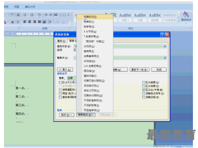Uncheck the 区分全/半角 checkbox
Screen dimensions: 198x148
[144, 90]
